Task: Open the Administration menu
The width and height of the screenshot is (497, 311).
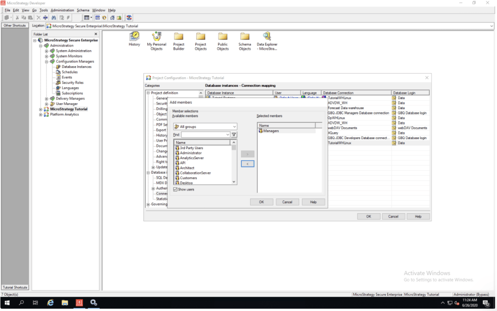Action: pyautogui.click(x=62, y=10)
